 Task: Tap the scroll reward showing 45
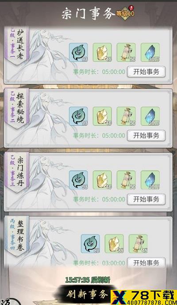[x=138, y=244]
